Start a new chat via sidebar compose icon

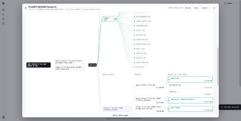(3, 10)
